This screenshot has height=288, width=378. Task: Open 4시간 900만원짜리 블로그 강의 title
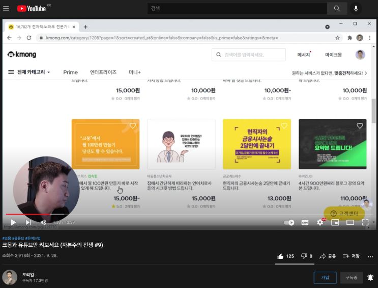[x=332, y=186]
